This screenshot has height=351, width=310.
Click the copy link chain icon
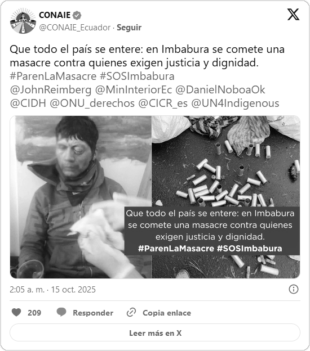[131, 312]
